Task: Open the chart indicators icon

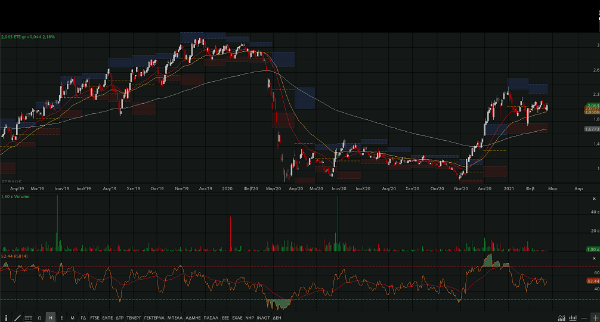Action: click(561, 318)
